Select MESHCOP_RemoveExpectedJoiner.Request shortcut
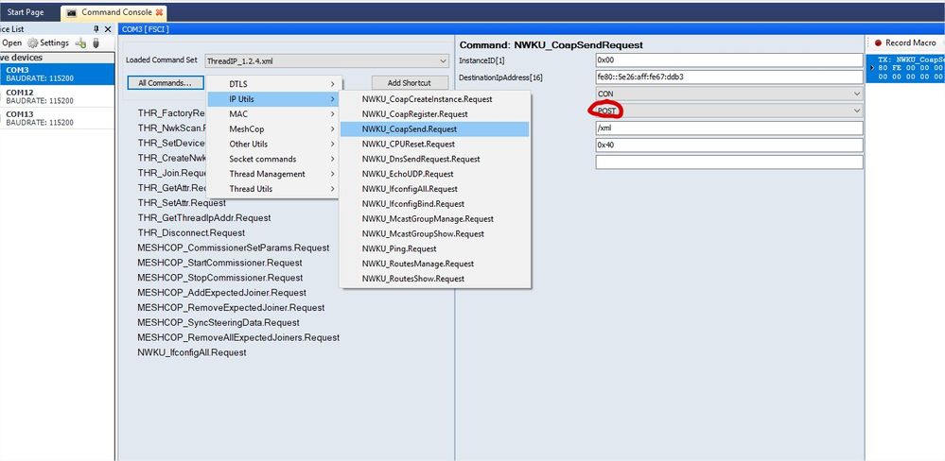The image size is (945, 461). (231, 308)
